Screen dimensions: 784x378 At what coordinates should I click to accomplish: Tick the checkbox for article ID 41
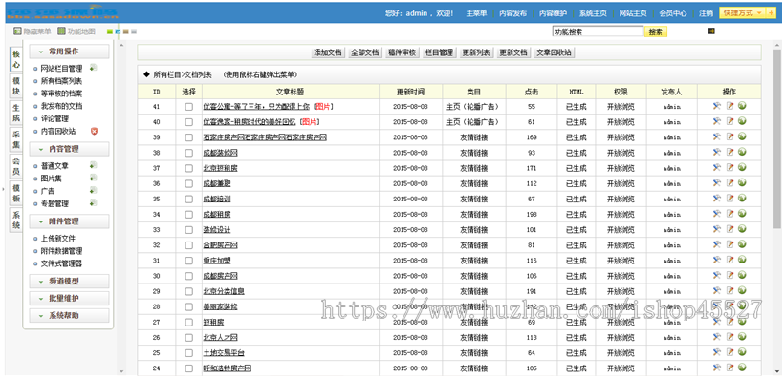coord(188,106)
